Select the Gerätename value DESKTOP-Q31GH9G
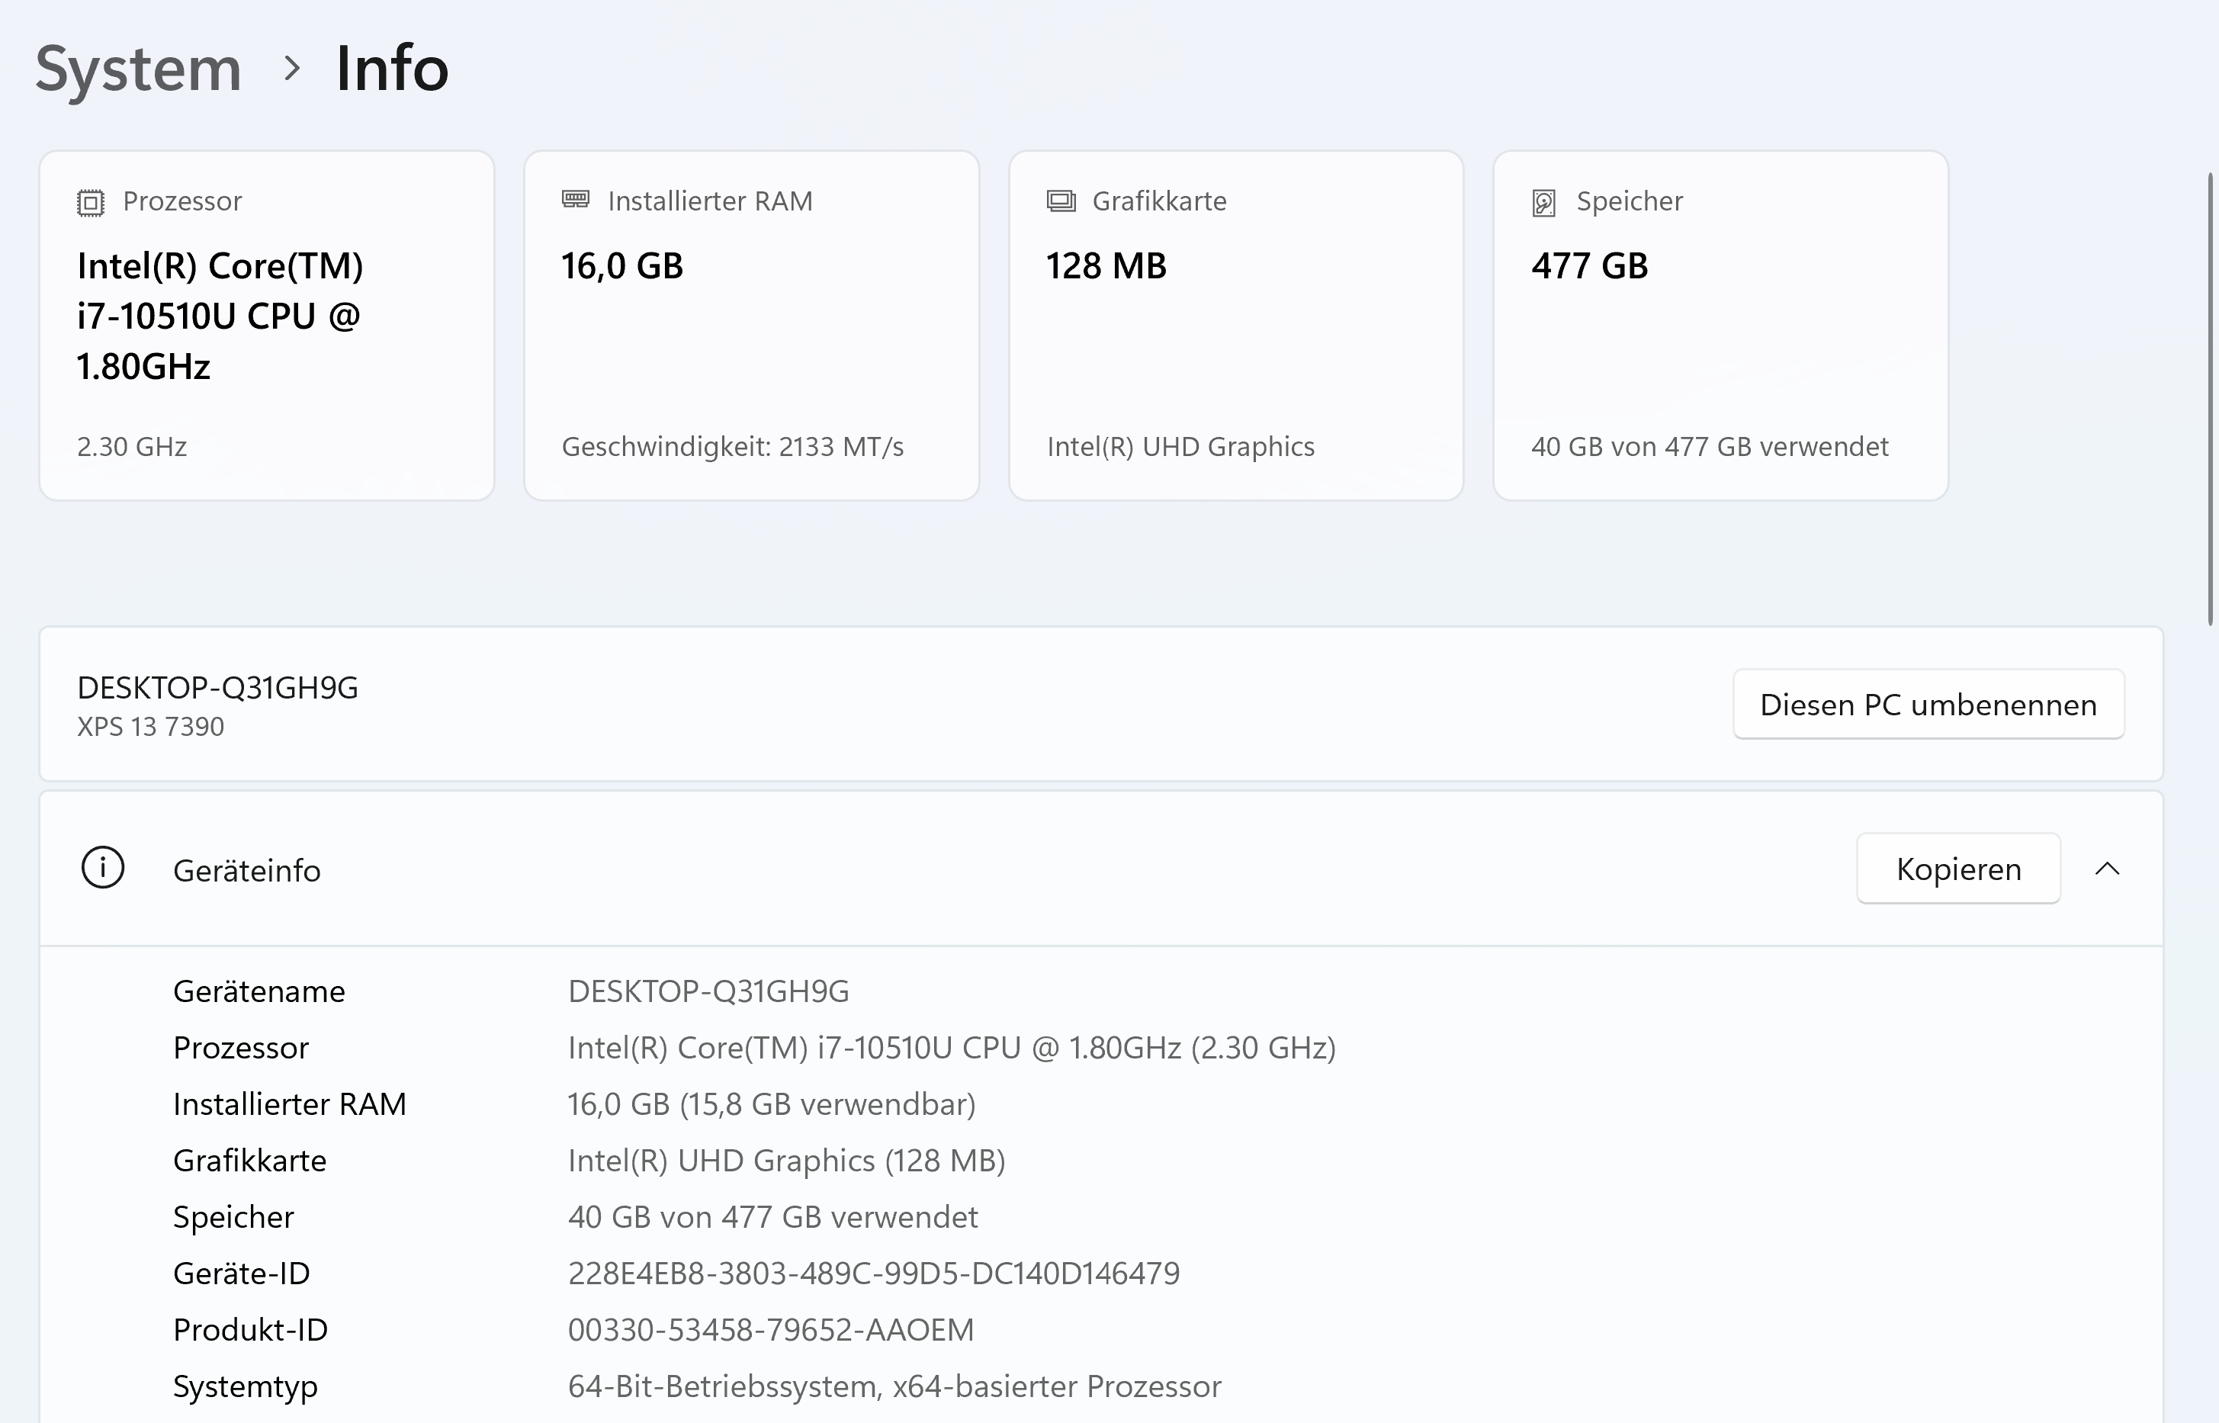The image size is (2219, 1423). point(708,991)
